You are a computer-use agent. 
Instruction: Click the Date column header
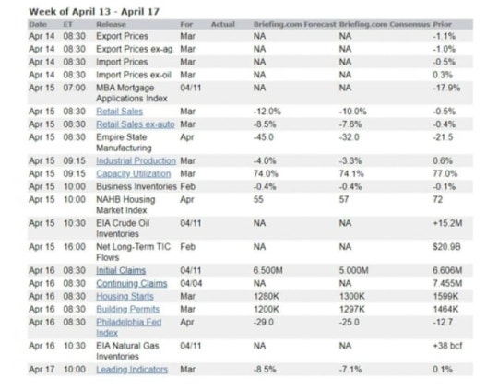tap(38, 24)
